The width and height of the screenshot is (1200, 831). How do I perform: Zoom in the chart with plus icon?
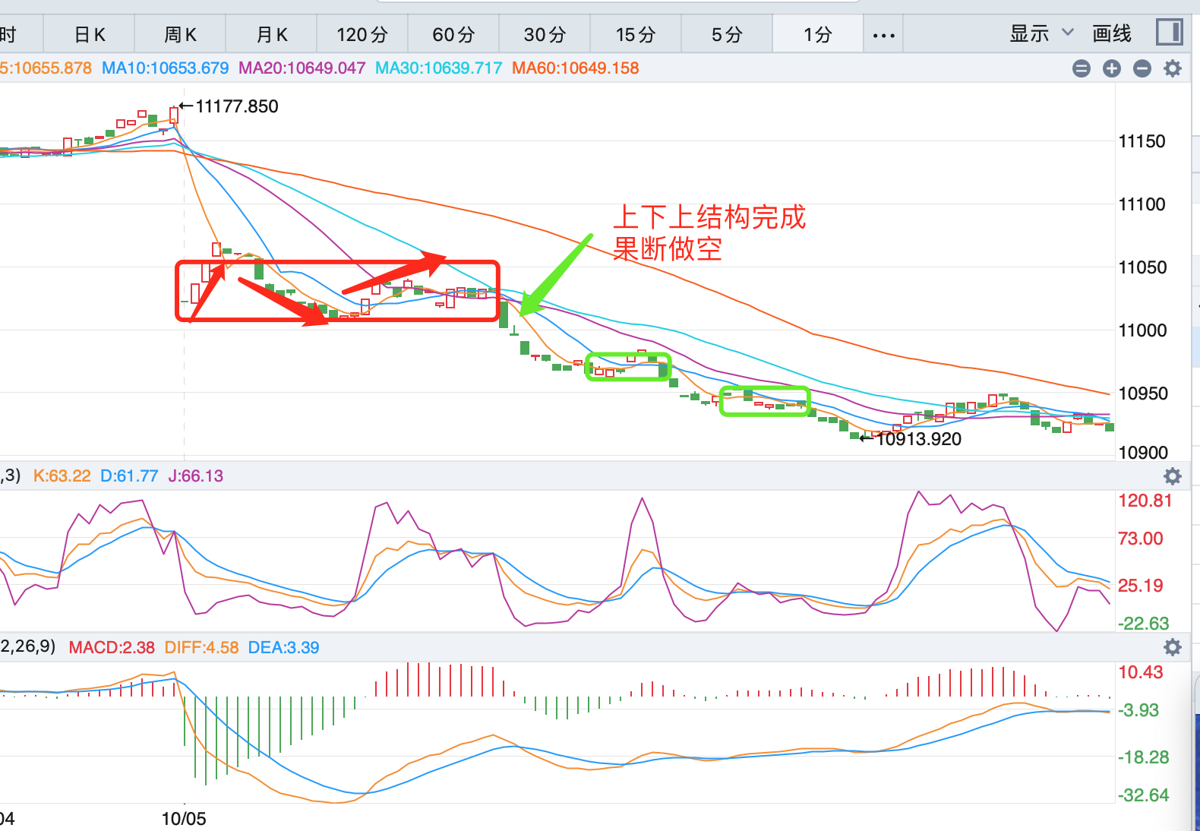pos(1112,68)
